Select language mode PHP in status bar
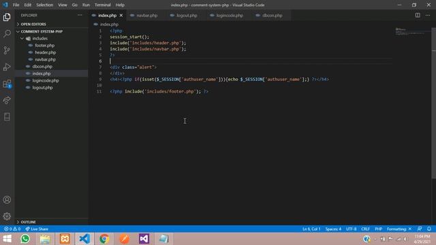The width and height of the screenshot is (436, 245). (379, 229)
